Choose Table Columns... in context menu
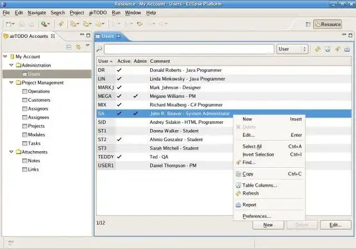This screenshot has width=356, height=249. (269, 185)
